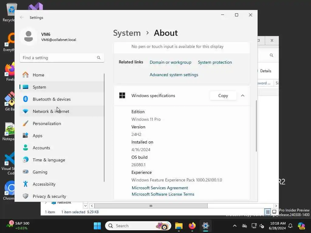The image size is (311, 233).
Task: Open Domain or workgroup link
Action: (x=170, y=62)
